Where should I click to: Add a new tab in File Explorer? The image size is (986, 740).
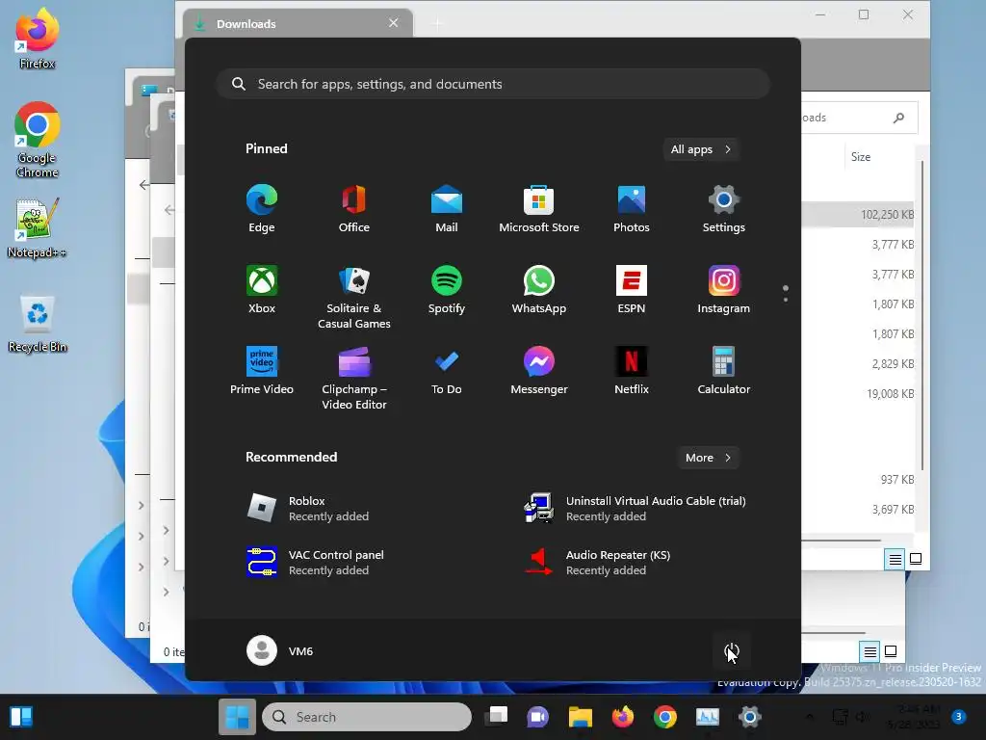(437, 24)
